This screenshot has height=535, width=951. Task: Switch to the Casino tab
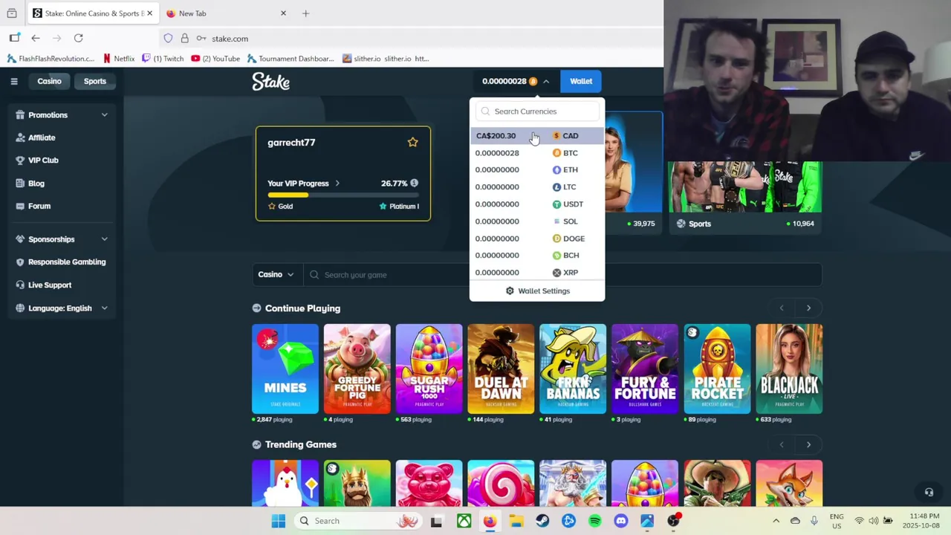(49, 81)
